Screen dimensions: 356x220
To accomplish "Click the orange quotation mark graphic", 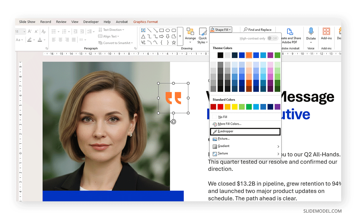I will [173, 98].
